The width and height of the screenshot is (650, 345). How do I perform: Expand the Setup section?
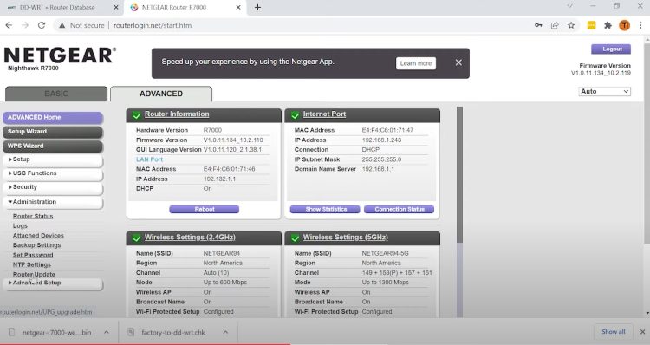53,159
